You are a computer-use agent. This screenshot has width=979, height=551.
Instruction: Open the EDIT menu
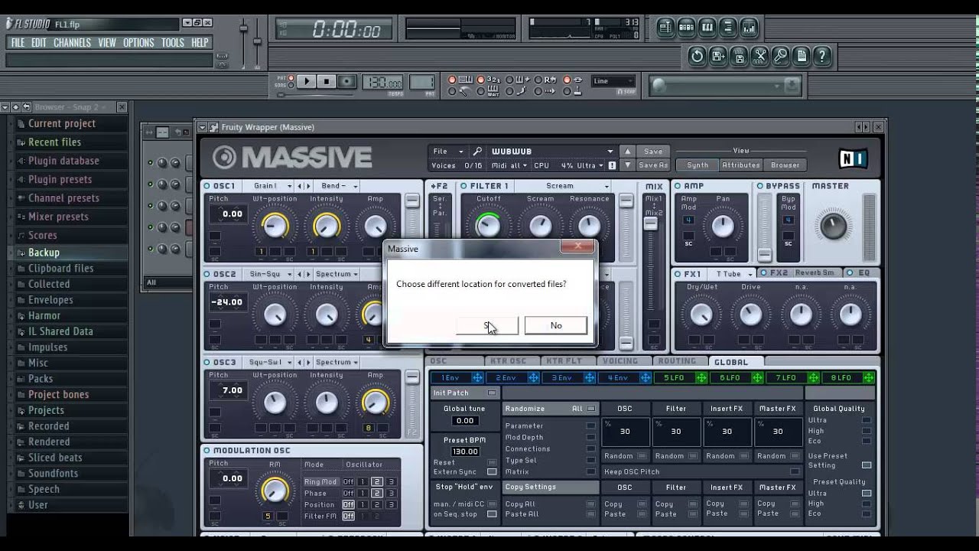pos(39,43)
